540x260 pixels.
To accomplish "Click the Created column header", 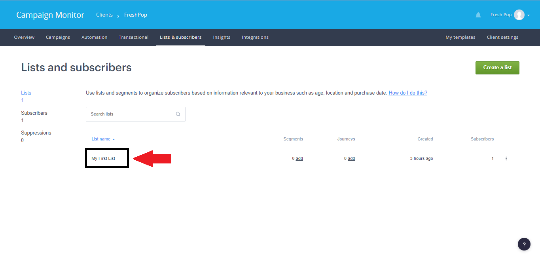I will (425, 139).
